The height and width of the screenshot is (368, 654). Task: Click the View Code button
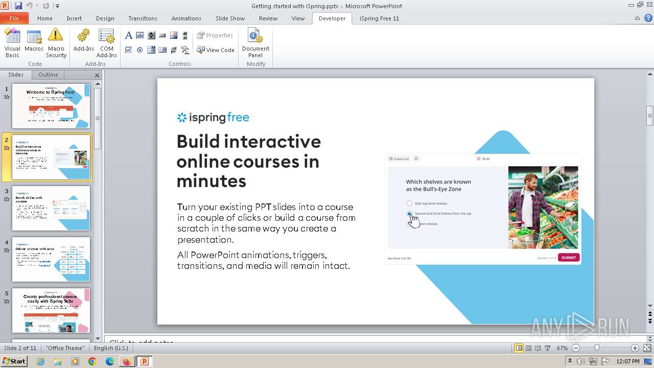tap(216, 50)
